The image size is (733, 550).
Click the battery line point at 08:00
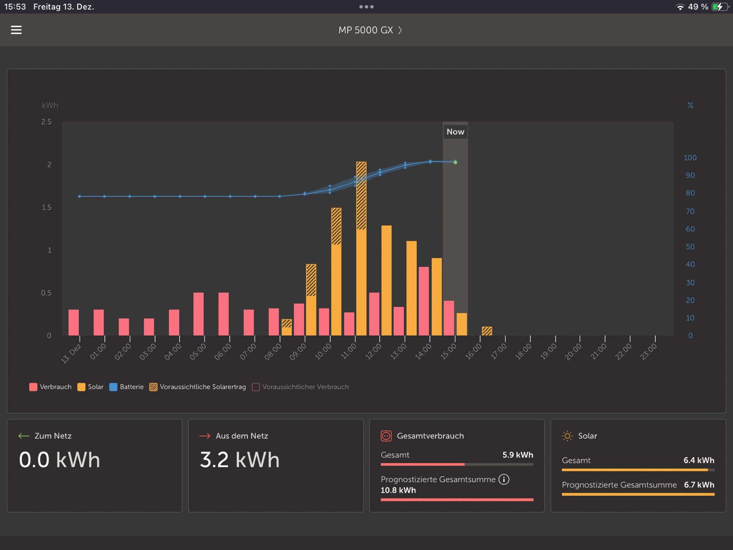(x=280, y=197)
